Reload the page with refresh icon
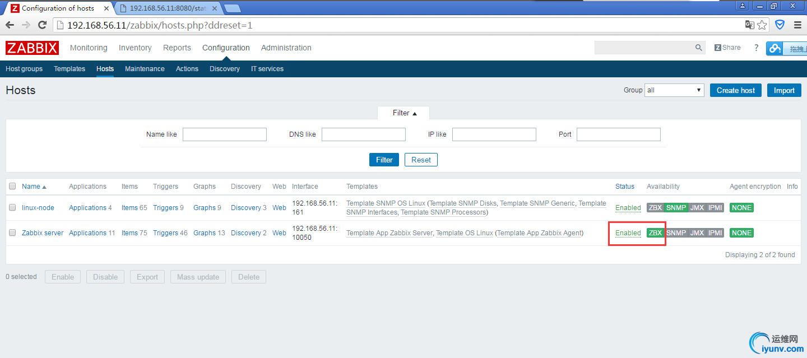Screen dimensions: 807x358 point(42,25)
